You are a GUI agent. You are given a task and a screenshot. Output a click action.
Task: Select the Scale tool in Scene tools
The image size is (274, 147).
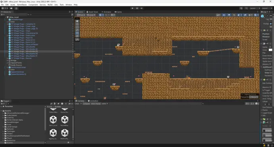point(77,30)
